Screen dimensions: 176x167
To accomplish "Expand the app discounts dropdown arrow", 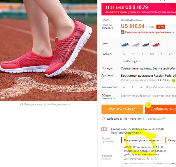I will (x=173, y=32).
